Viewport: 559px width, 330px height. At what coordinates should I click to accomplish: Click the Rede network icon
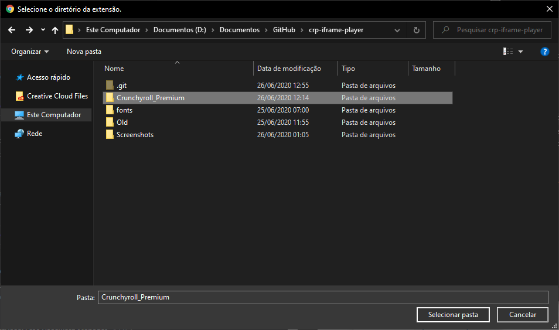(x=19, y=134)
